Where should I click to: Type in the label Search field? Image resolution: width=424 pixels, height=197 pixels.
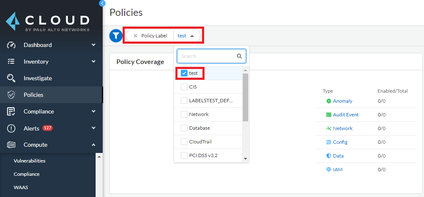207,56
